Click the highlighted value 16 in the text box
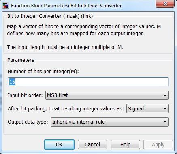 12,82
